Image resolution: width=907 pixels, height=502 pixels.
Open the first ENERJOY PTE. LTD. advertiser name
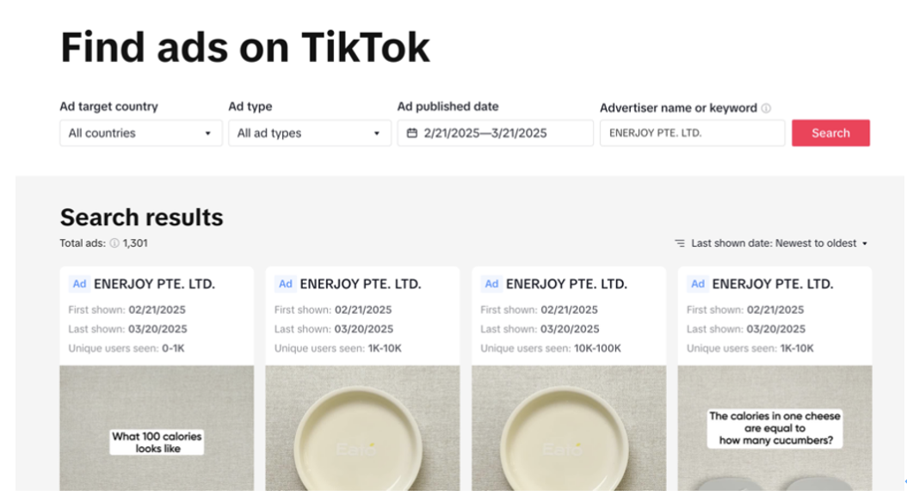coord(154,284)
